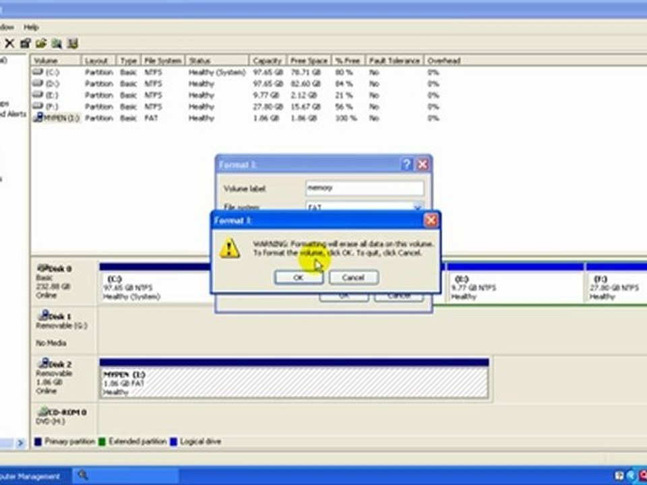This screenshot has height=485, width=647.
Task: Open the Help menu
Action: click(x=31, y=27)
